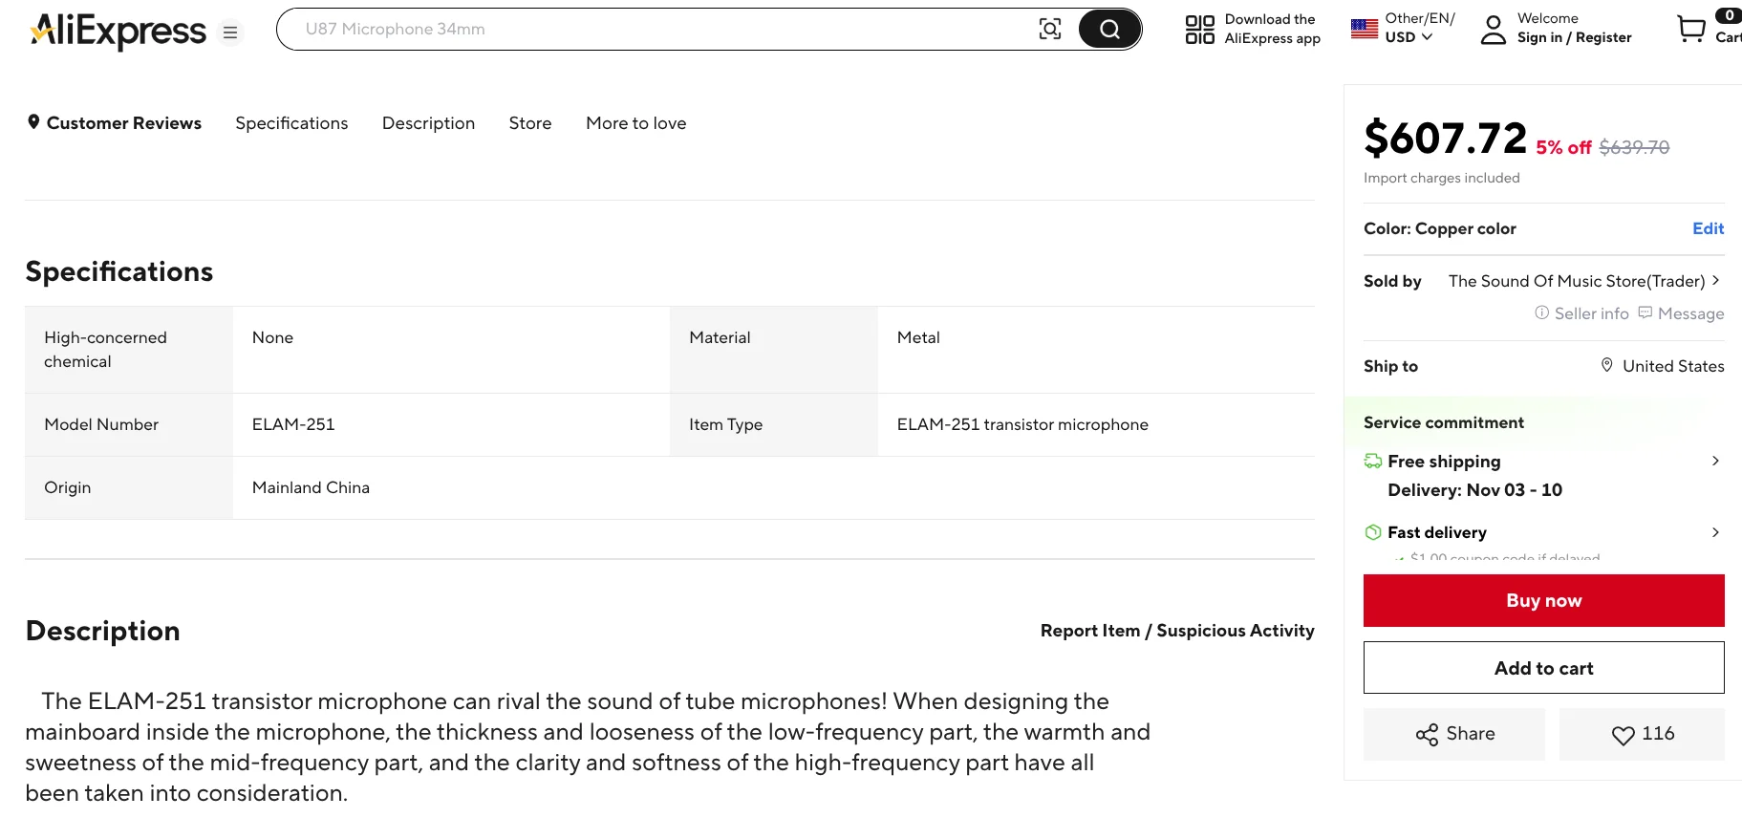
Task: Click the Share button
Action: click(x=1453, y=734)
